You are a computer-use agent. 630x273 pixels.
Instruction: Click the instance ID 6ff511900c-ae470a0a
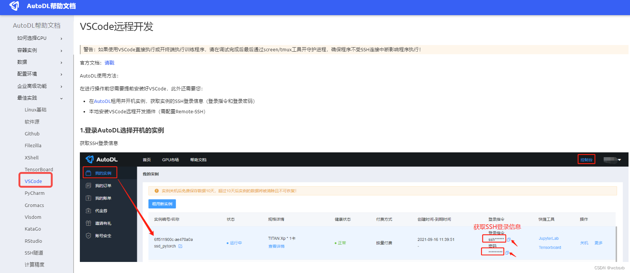pyautogui.click(x=173, y=239)
